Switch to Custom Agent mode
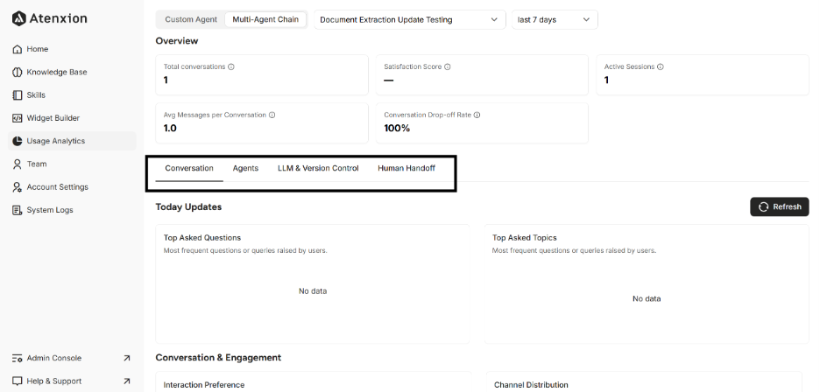 (191, 19)
